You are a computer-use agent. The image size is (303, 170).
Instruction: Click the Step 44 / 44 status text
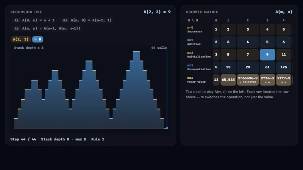(x=23, y=139)
